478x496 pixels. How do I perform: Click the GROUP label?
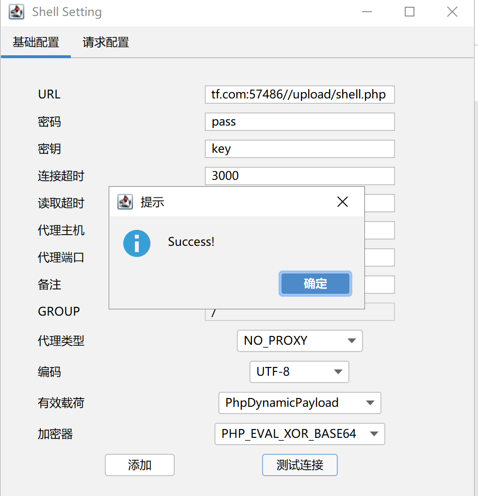[59, 312]
